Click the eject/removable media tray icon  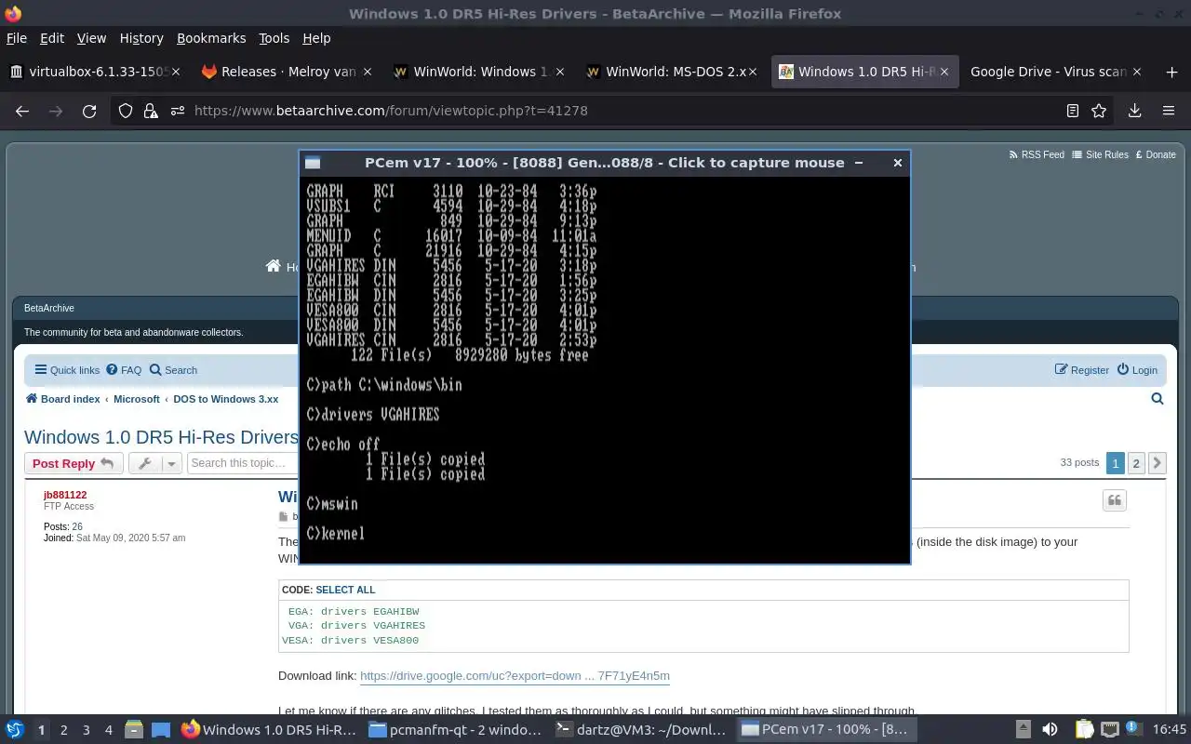1023,730
